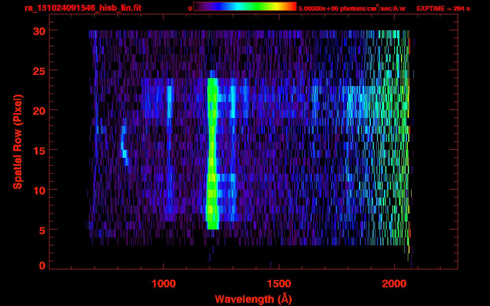Image resolution: width=490 pixels, height=306 pixels.
Task: Click the color bar scale at top
Action: coord(245,7)
